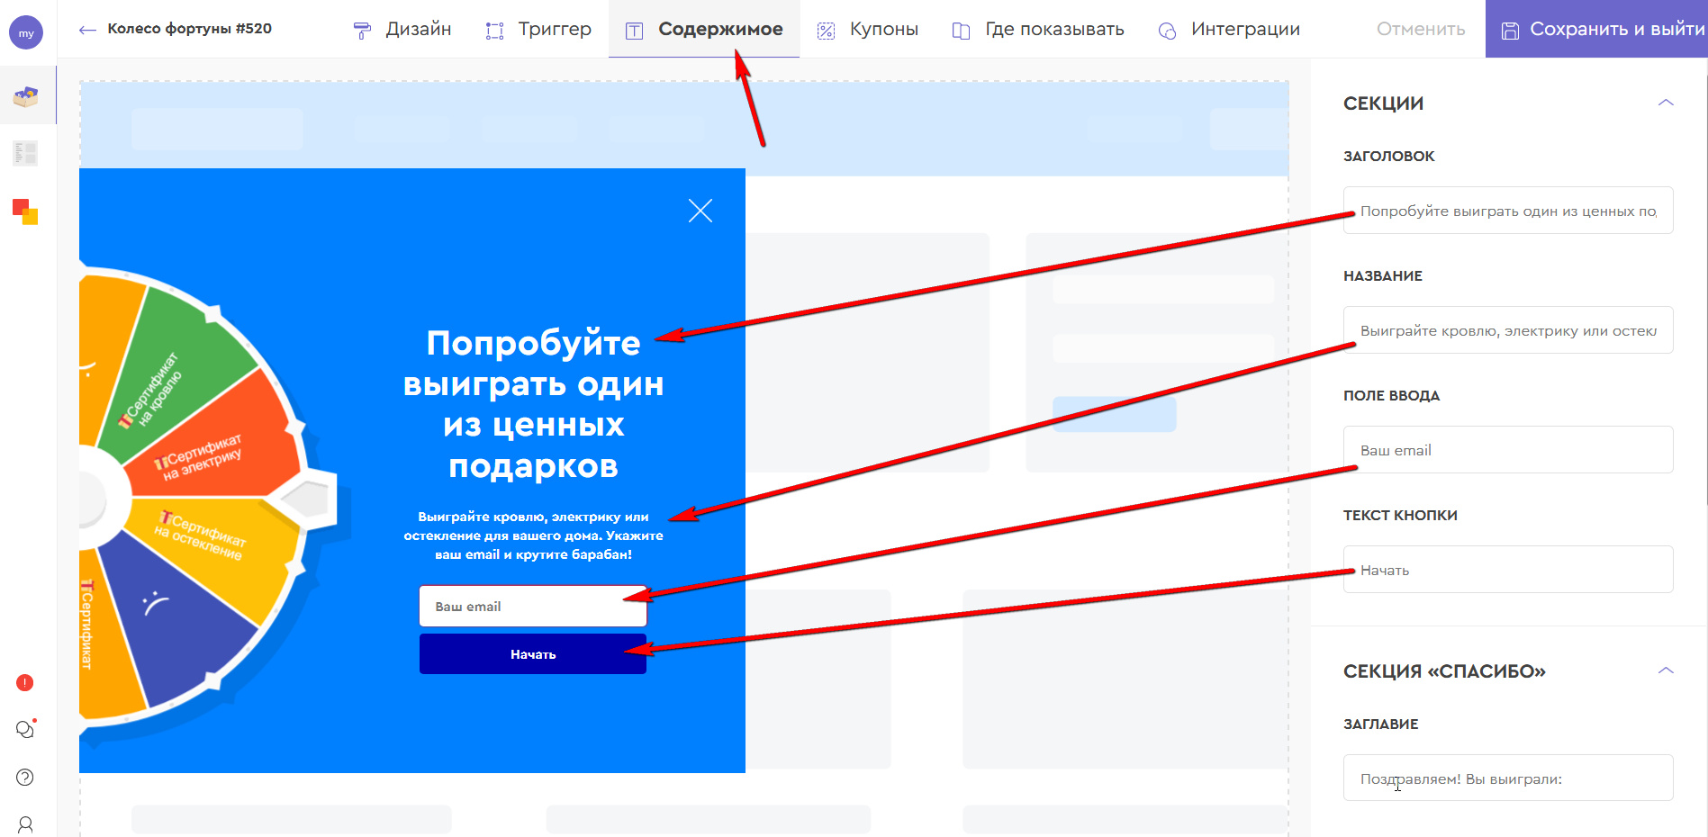Screen dimensions: 1708x837
Task: Click the 'my' account avatar
Action: pos(26,33)
